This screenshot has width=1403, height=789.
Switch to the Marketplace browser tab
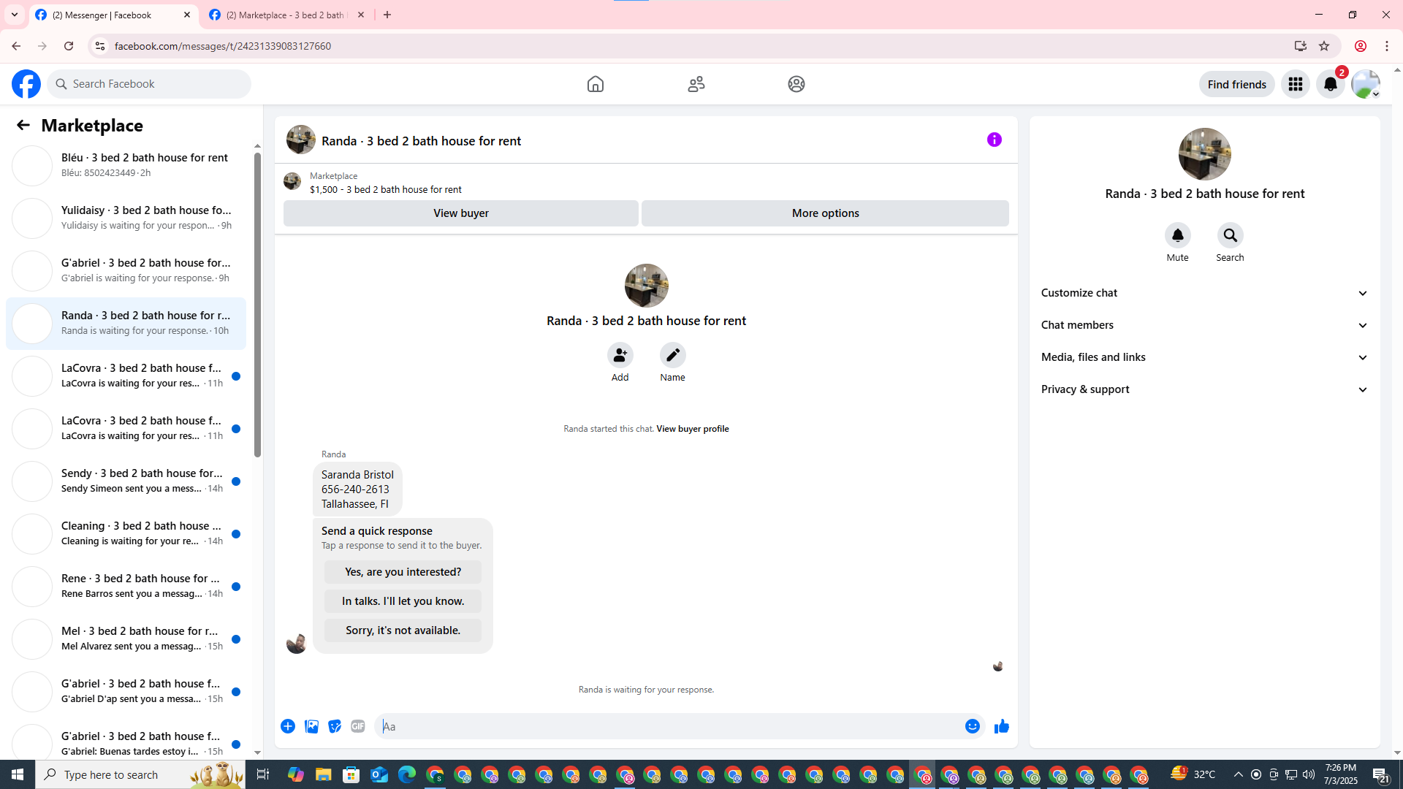pyautogui.click(x=286, y=15)
